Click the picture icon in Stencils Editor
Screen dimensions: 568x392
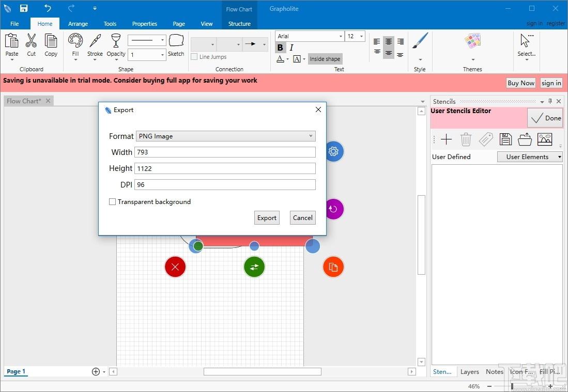pyautogui.click(x=545, y=139)
